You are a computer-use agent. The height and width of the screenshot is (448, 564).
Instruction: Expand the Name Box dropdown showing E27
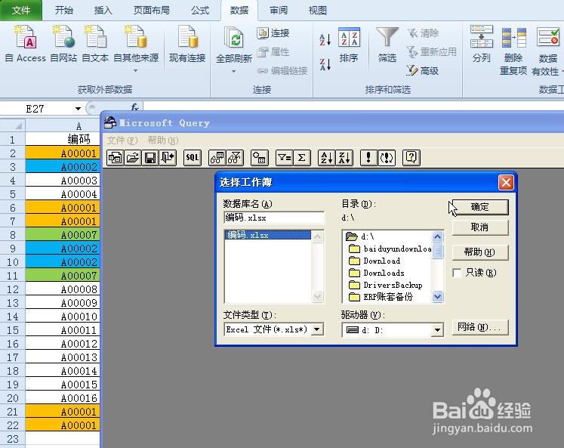click(78, 109)
